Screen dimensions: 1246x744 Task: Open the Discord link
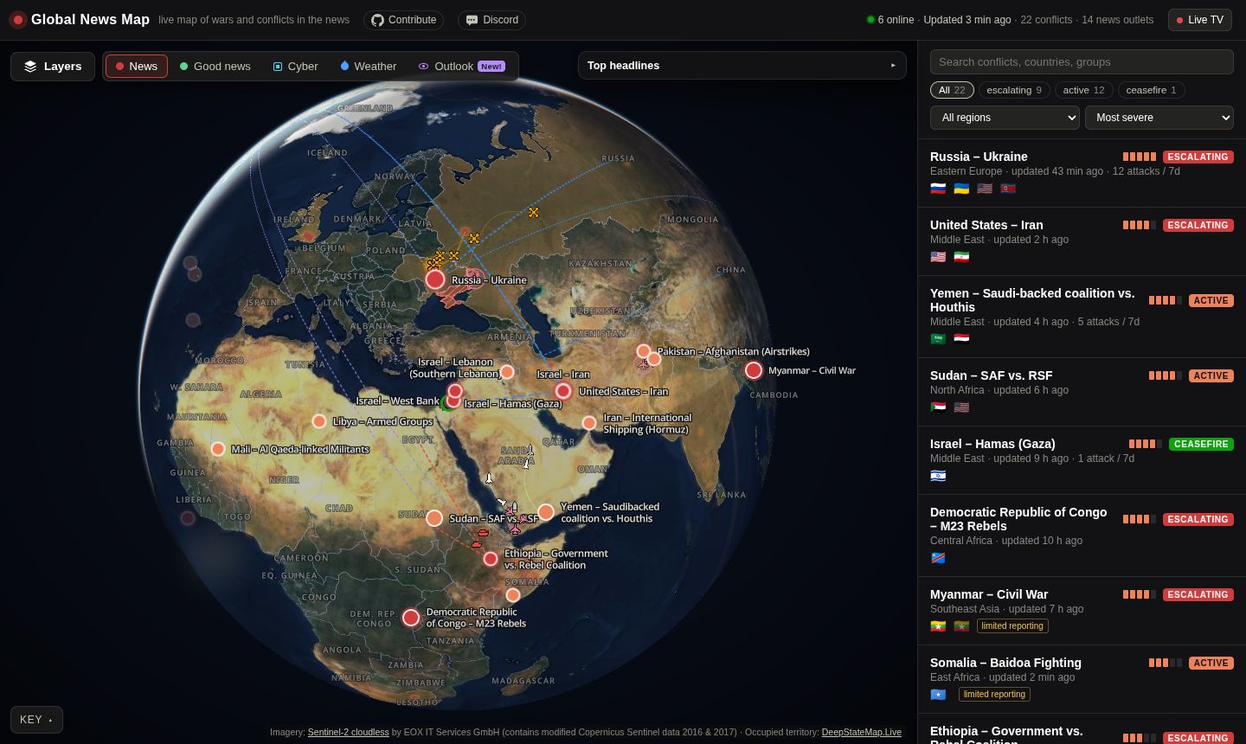point(491,20)
